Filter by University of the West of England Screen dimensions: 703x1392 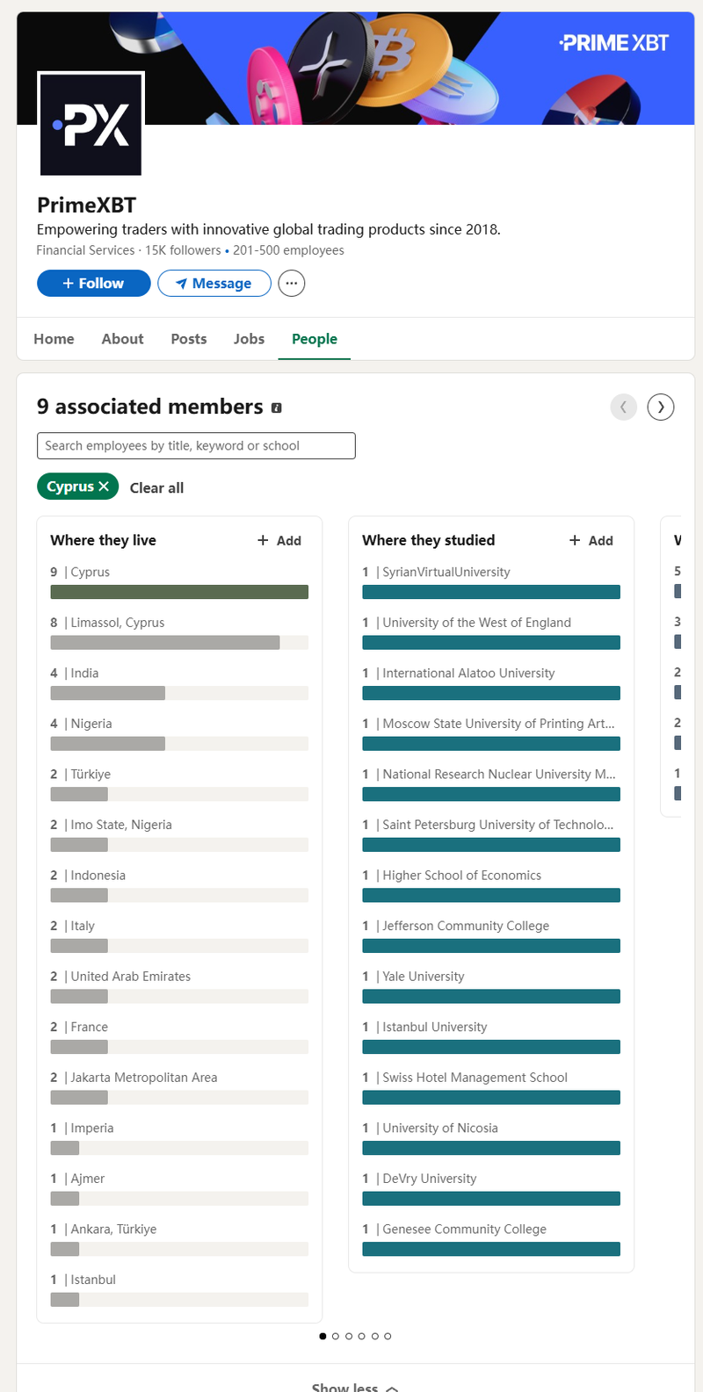click(491, 632)
